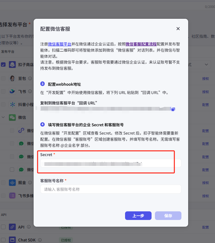This screenshot has height=243, width=215.
Task: Click the API link icon
Action: tap(12, 227)
